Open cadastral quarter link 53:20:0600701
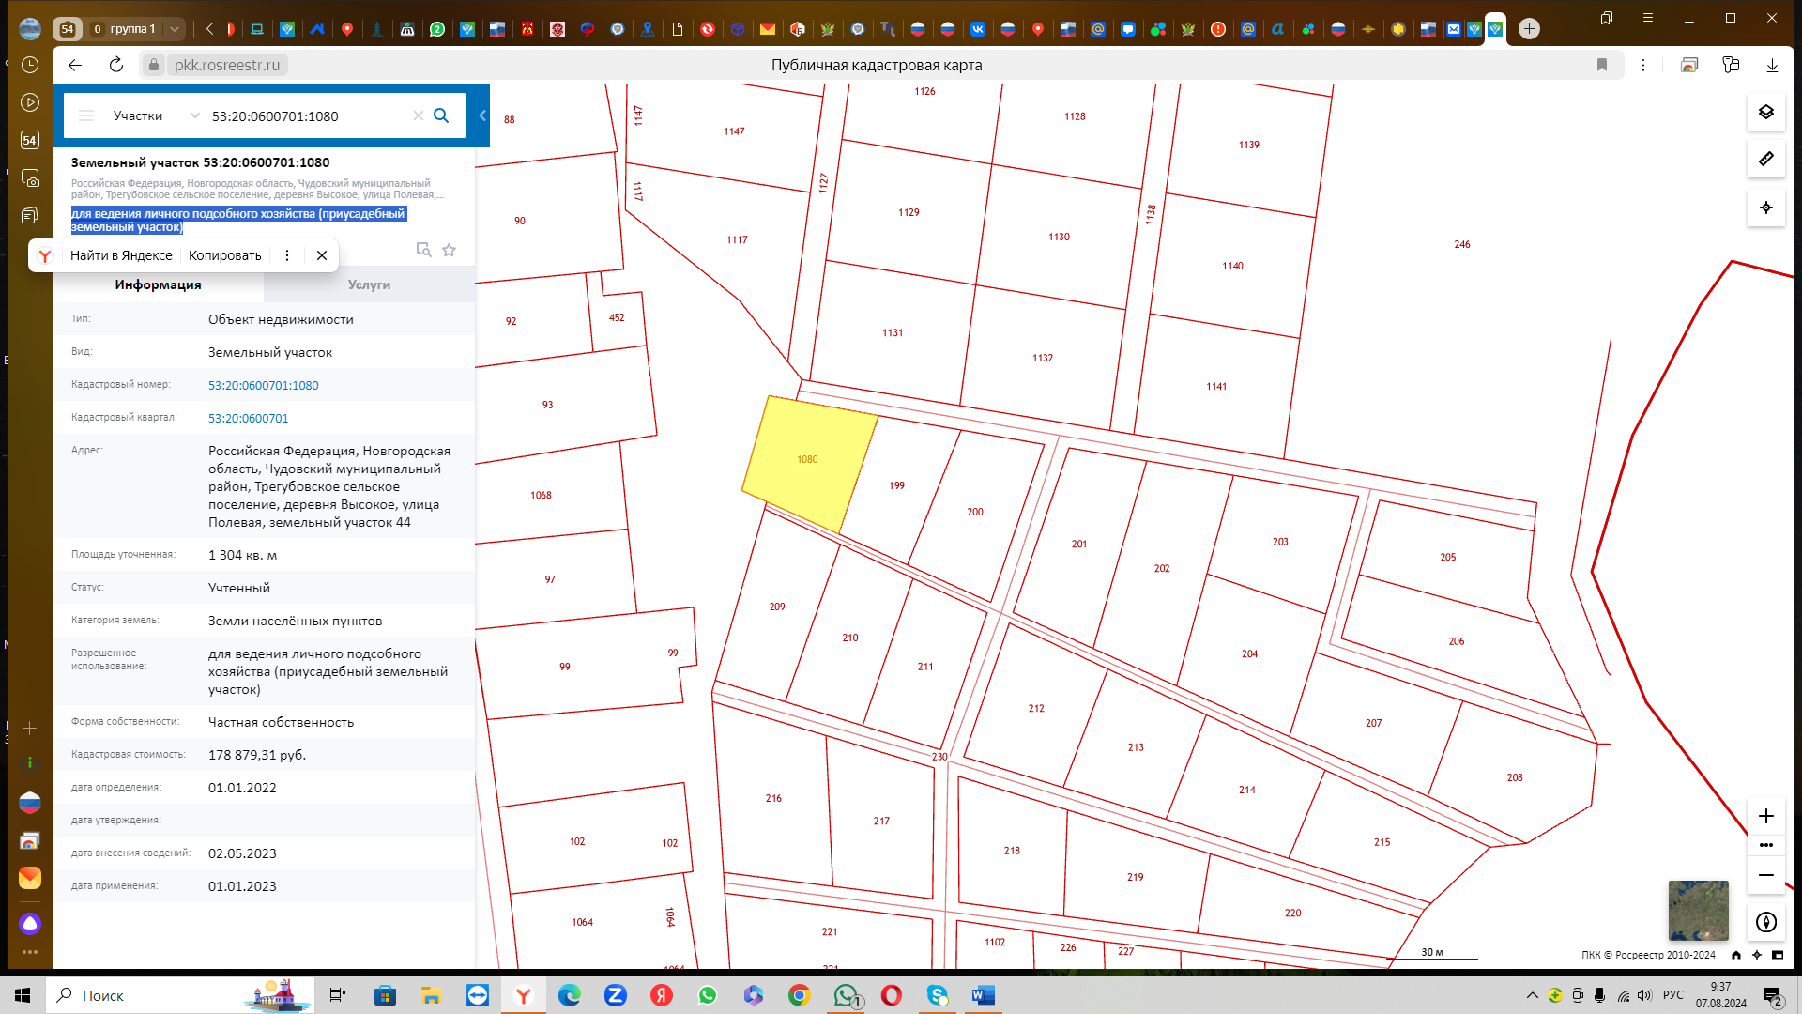Image resolution: width=1802 pixels, height=1014 pixels. [x=248, y=418]
